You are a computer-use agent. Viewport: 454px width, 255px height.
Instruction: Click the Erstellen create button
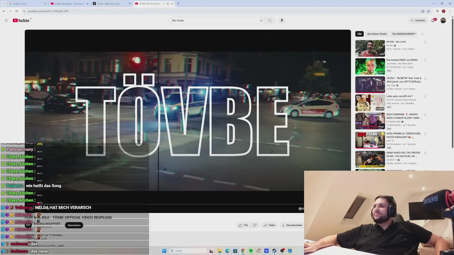(418, 20)
